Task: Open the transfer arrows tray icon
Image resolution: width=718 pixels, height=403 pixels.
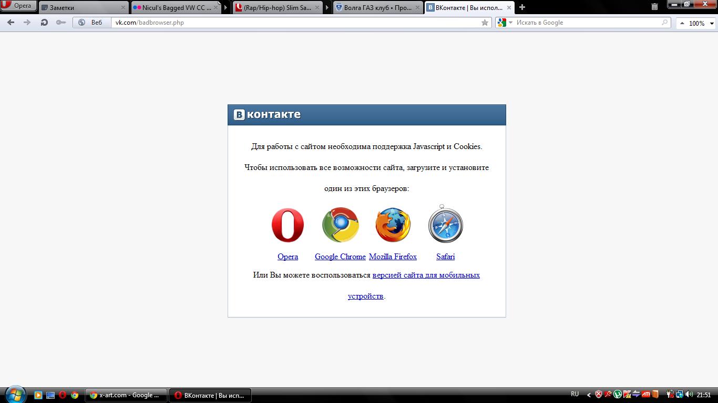Action: coord(635,395)
